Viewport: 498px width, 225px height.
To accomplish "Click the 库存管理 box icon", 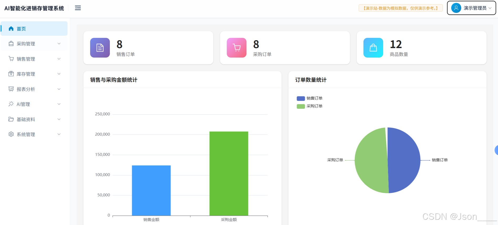I will [11, 74].
